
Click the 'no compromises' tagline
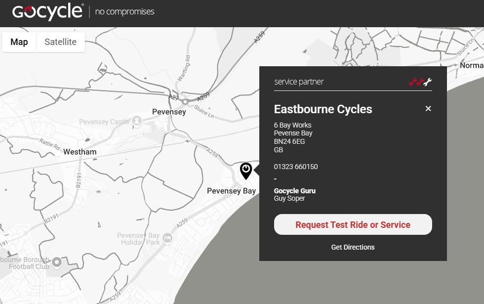click(124, 12)
